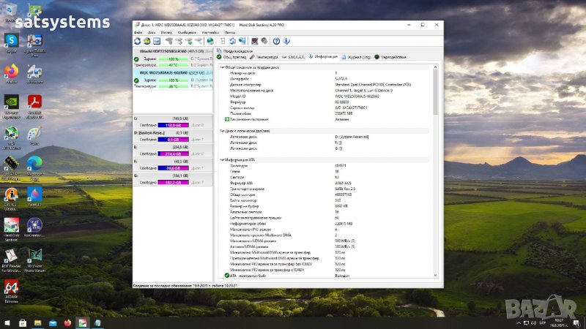Image resolution: width=586 pixels, height=329 pixels.
Task: Collapse the ATA information section
Action: 223,159
